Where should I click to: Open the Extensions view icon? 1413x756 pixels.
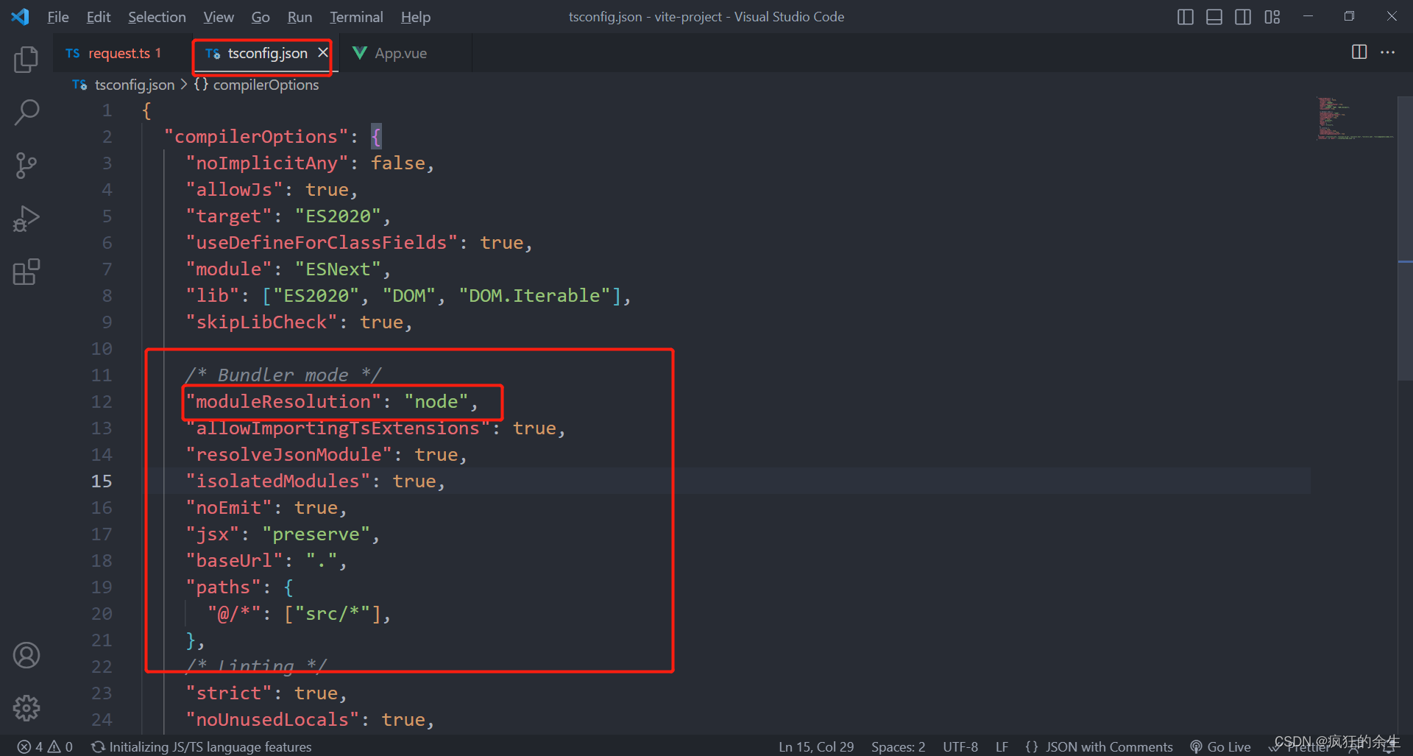(26, 271)
